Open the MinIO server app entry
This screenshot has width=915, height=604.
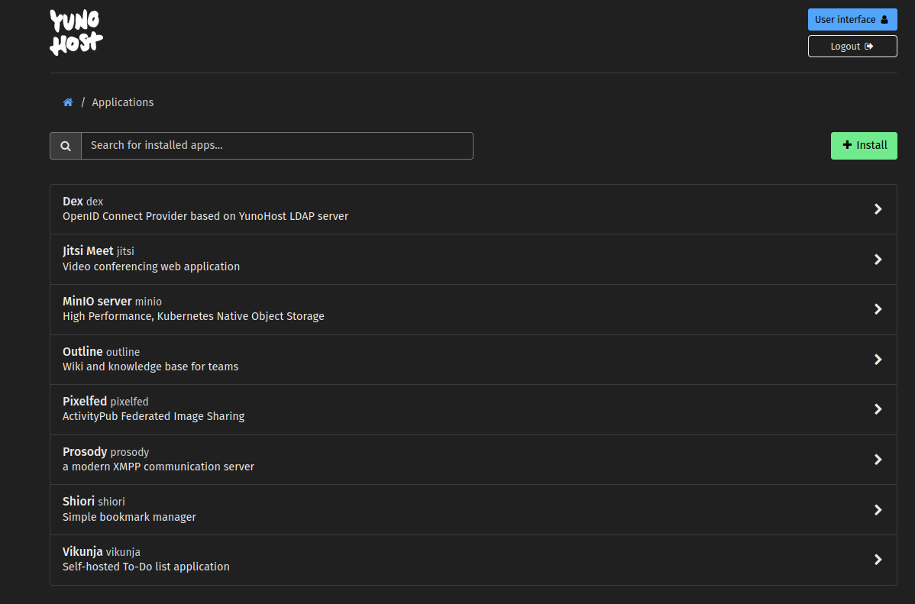pyautogui.click(x=474, y=309)
